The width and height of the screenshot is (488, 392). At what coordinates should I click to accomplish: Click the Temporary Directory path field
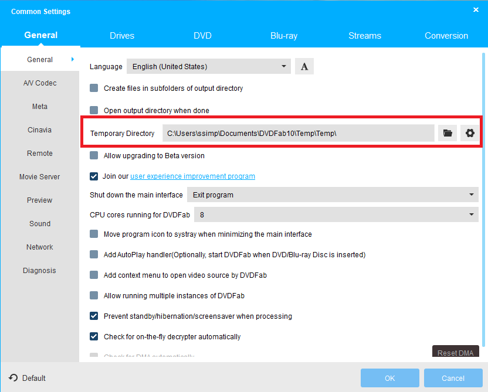pyautogui.click(x=298, y=133)
